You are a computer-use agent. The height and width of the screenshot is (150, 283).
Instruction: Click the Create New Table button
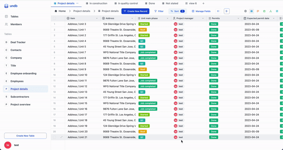coord(25,136)
